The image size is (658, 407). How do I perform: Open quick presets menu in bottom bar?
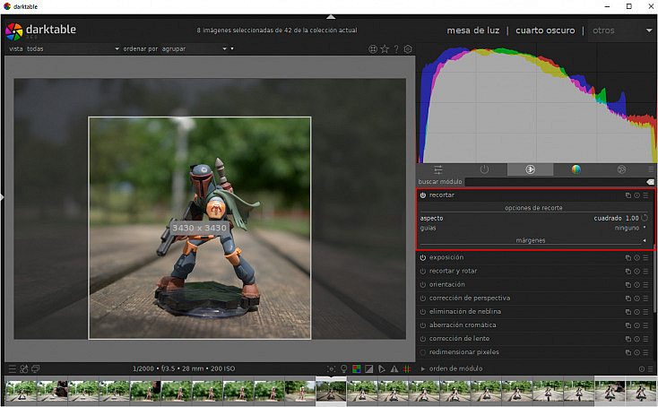point(13,368)
